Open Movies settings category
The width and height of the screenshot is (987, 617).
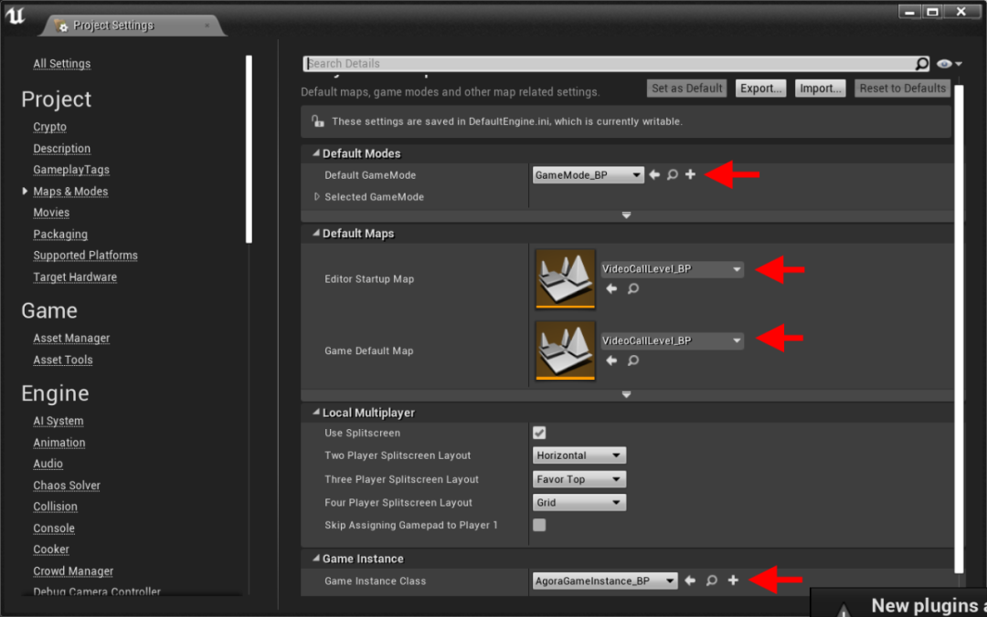(x=51, y=213)
